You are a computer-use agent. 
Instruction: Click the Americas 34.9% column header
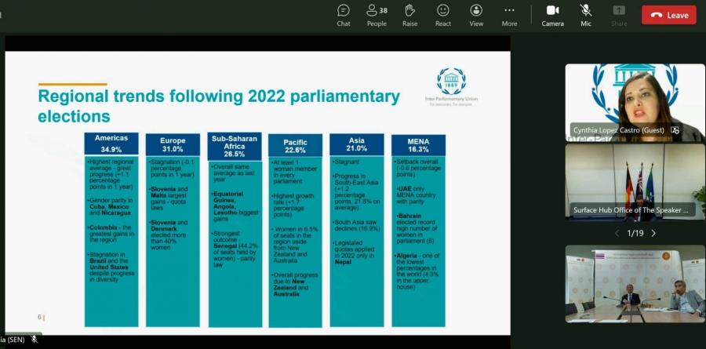click(111, 144)
